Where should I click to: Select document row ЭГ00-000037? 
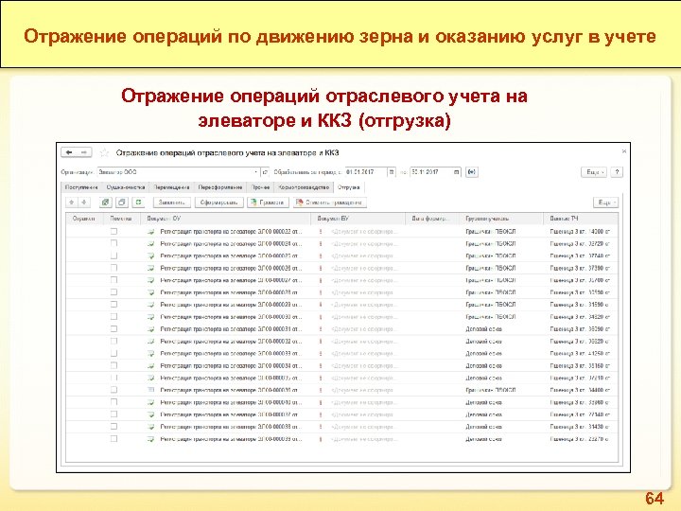(x=341, y=414)
